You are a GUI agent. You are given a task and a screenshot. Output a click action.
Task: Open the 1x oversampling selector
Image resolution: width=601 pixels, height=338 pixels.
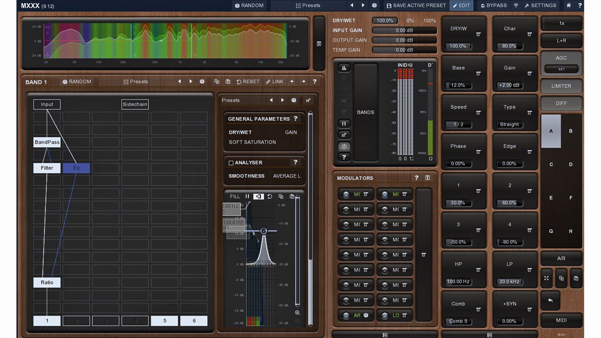pos(561,23)
